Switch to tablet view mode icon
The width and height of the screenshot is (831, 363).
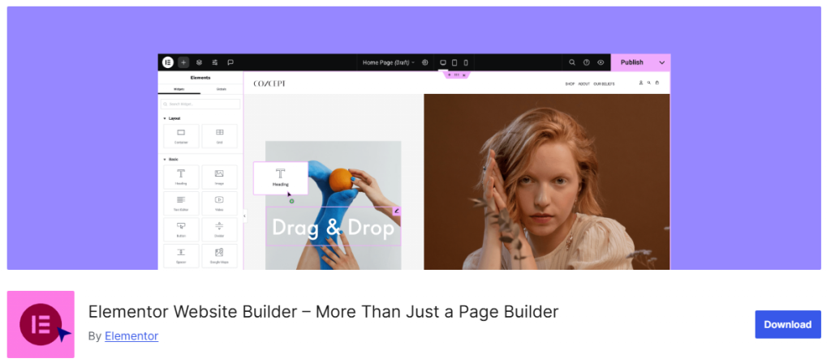click(x=454, y=62)
